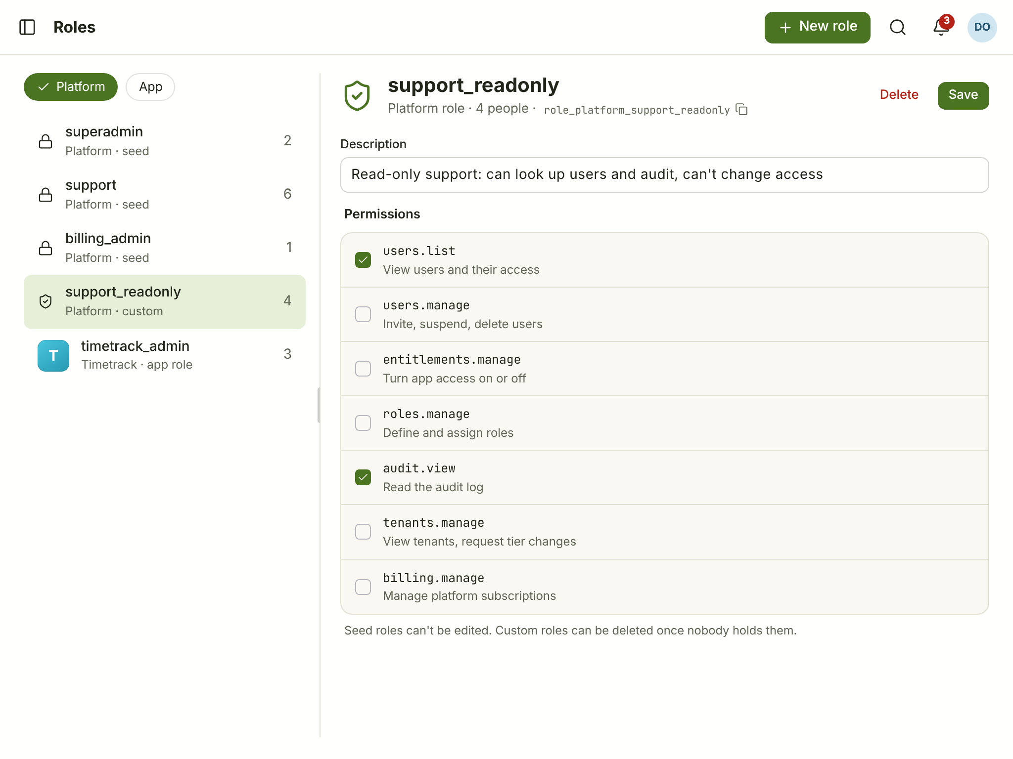Toggle the sidebar panel icon
1013x759 pixels.
pyautogui.click(x=27, y=27)
